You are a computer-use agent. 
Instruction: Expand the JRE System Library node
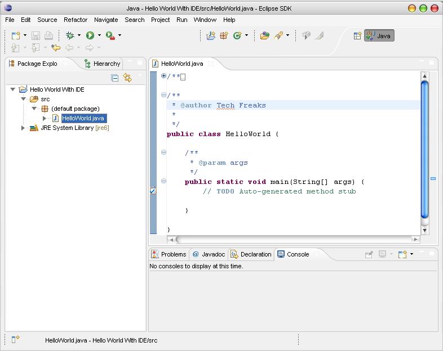(x=23, y=128)
